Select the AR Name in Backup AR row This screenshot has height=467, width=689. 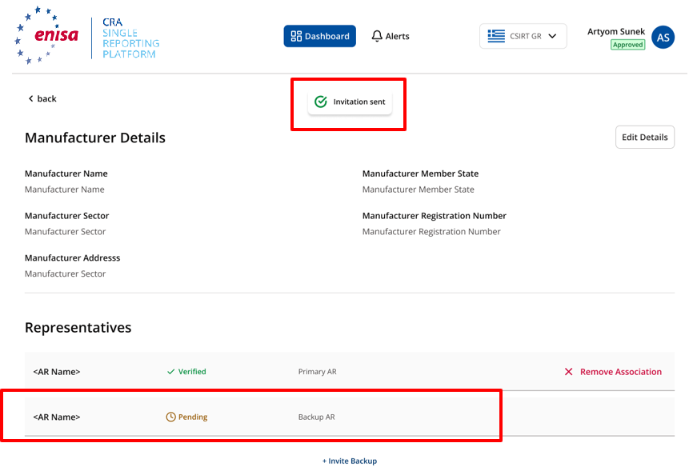(57, 417)
